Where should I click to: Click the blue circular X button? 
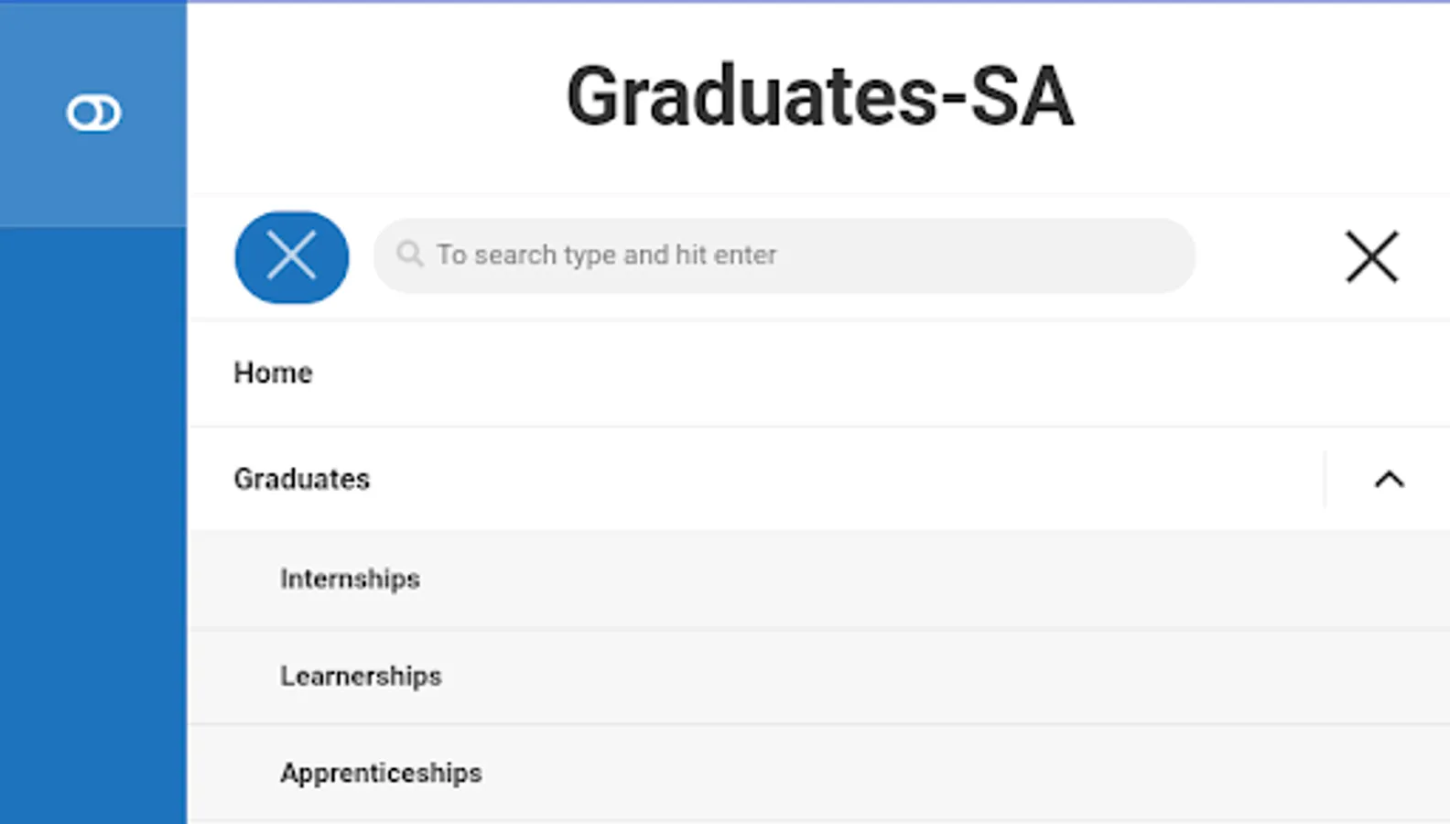(x=291, y=256)
